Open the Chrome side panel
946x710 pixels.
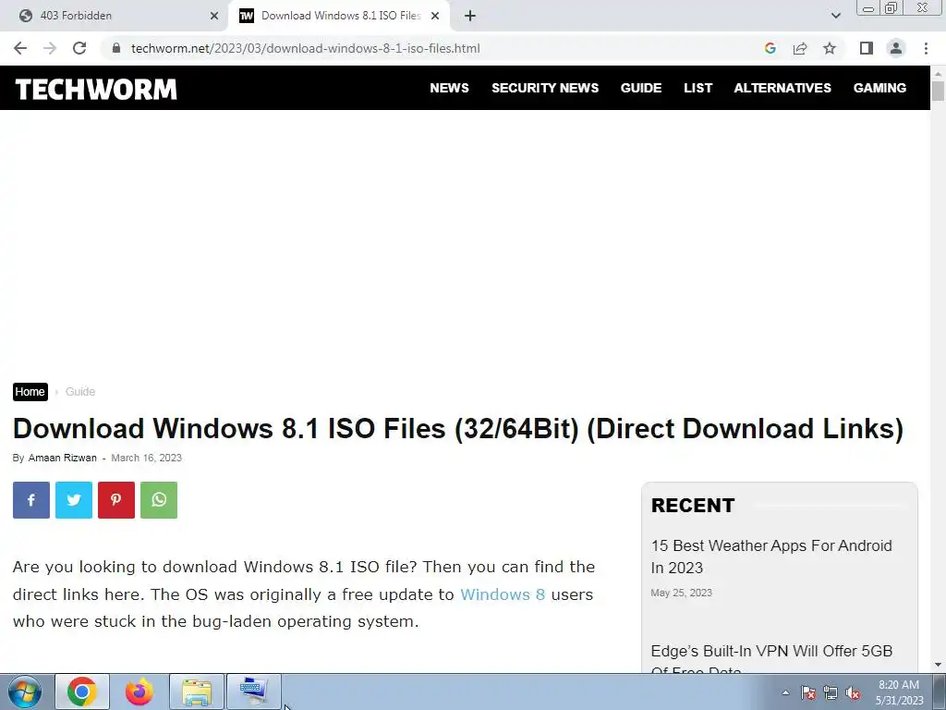click(867, 48)
